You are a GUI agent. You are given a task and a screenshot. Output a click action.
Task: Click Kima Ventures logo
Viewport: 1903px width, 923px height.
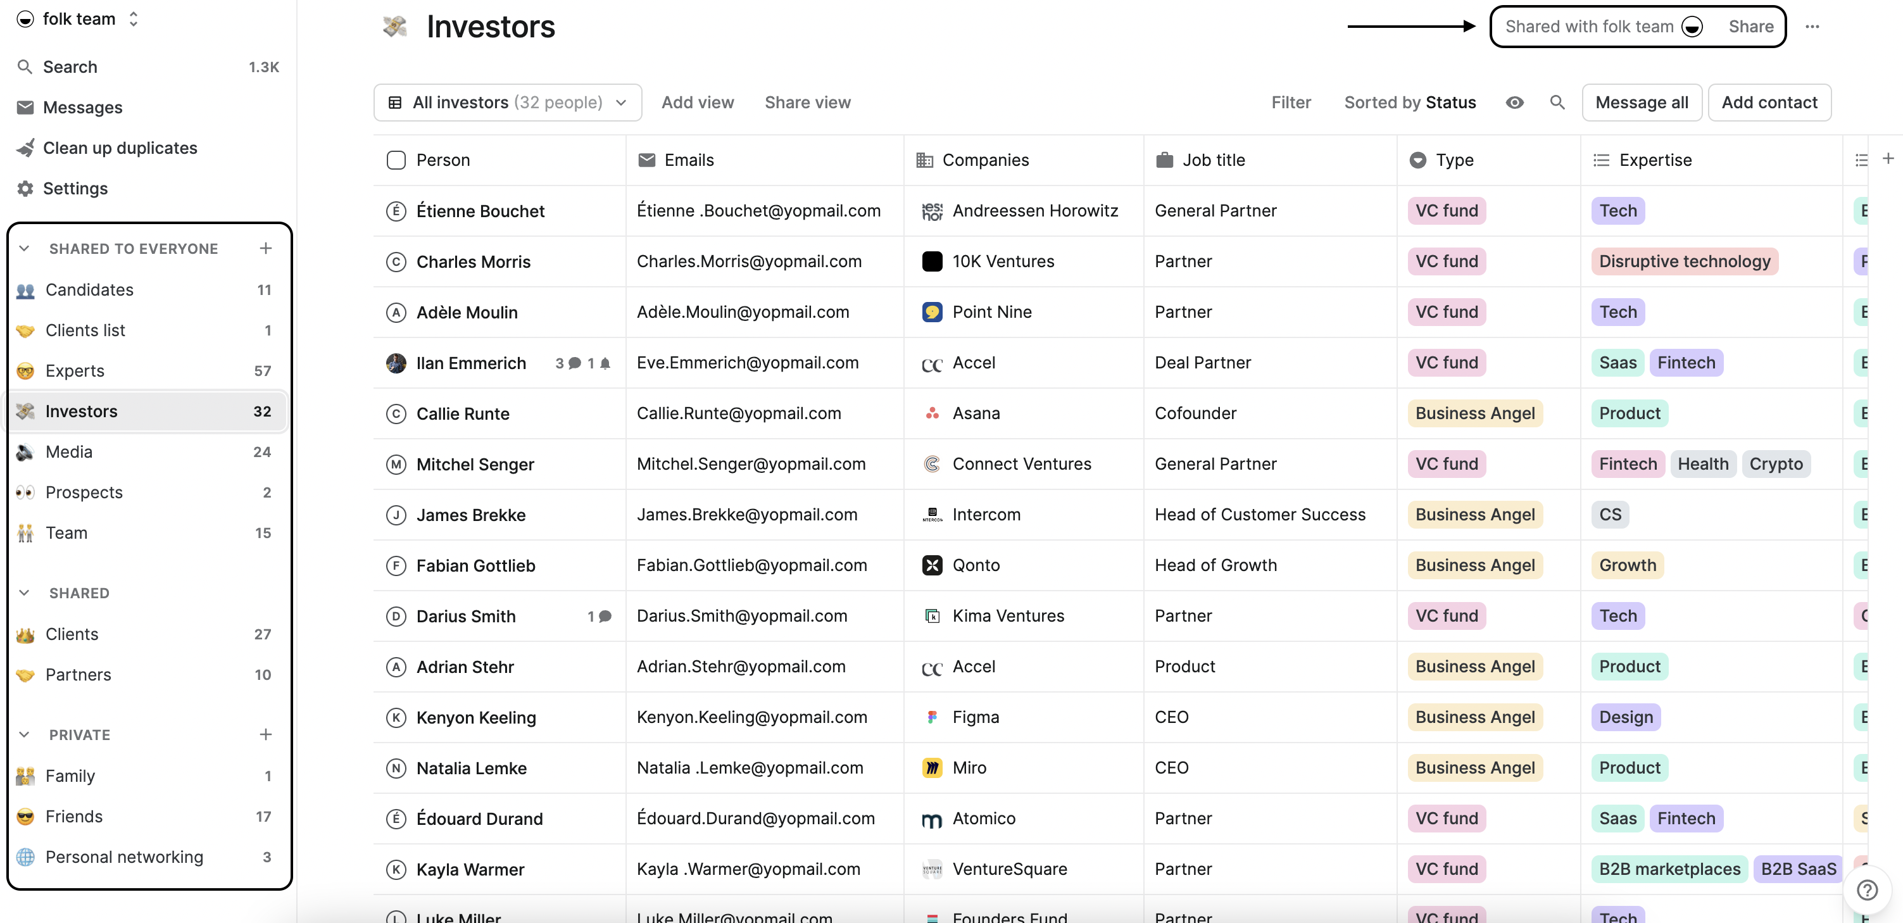pyautogui.click(x=933, y=615)
